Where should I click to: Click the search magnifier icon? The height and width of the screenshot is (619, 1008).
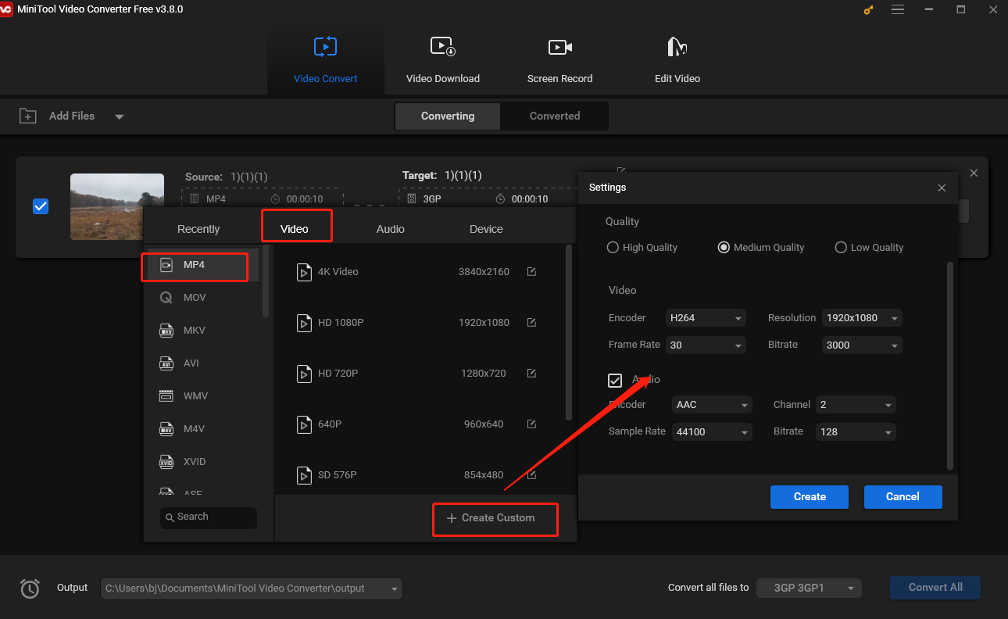pyautogui.click(x=170, y=517)
